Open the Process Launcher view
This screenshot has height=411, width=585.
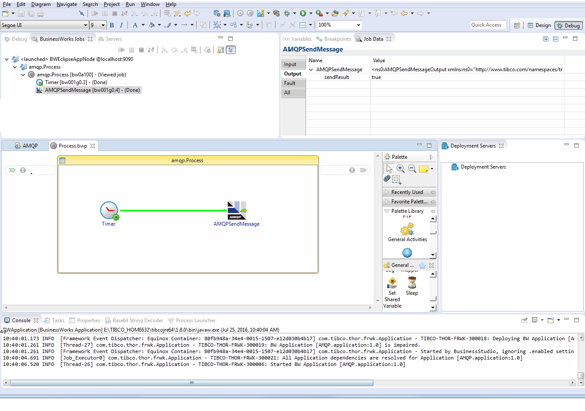pyautogui.click(x=192, y=320)
